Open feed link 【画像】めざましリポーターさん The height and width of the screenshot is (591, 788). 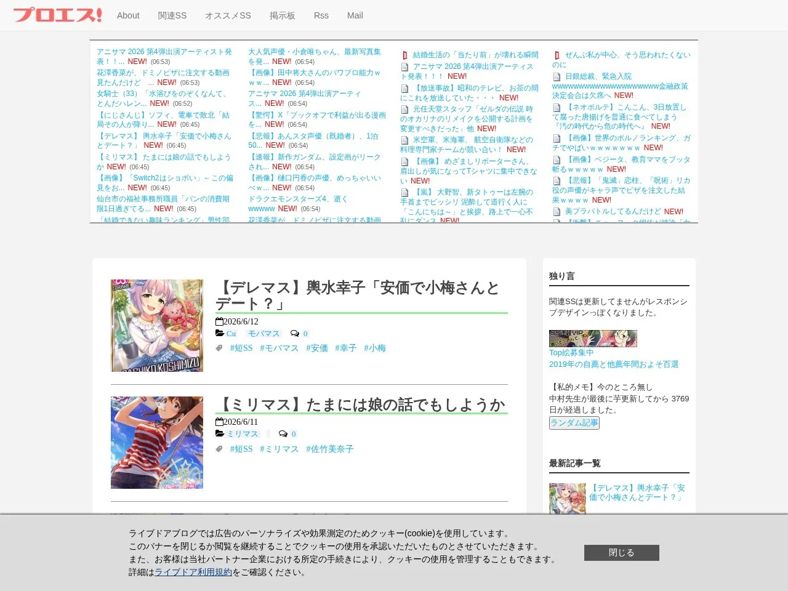click(x=468, y=171)
